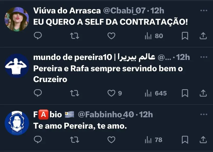Open view stats showing 645 views
The width and height of the screenshot is (213, 152).
(156, 93)
